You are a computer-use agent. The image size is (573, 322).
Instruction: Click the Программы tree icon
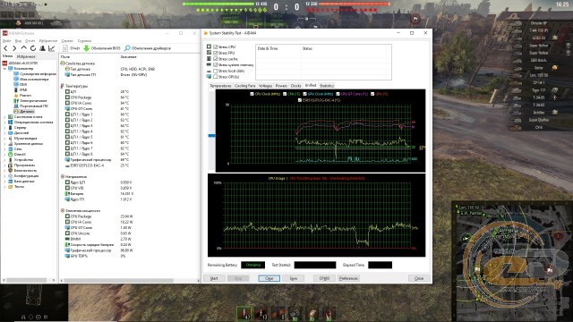(x=10, y=165)
